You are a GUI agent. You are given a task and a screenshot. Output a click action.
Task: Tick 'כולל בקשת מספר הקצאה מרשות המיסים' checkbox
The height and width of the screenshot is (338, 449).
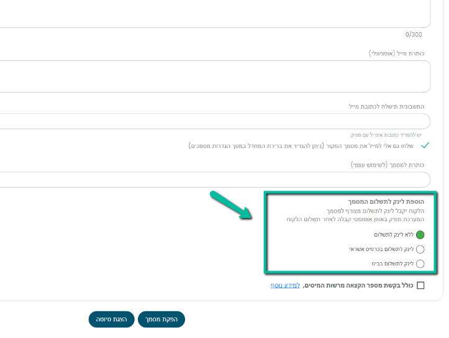(x=420, y=285)
